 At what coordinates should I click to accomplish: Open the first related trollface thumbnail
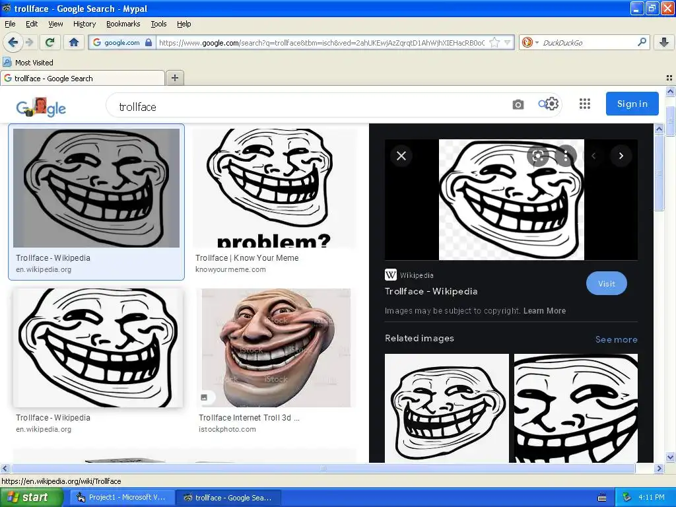point(447,408)
